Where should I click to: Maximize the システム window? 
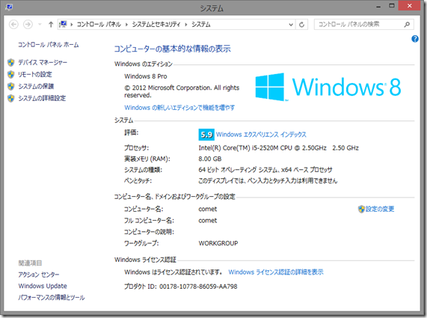click(392, 6)
